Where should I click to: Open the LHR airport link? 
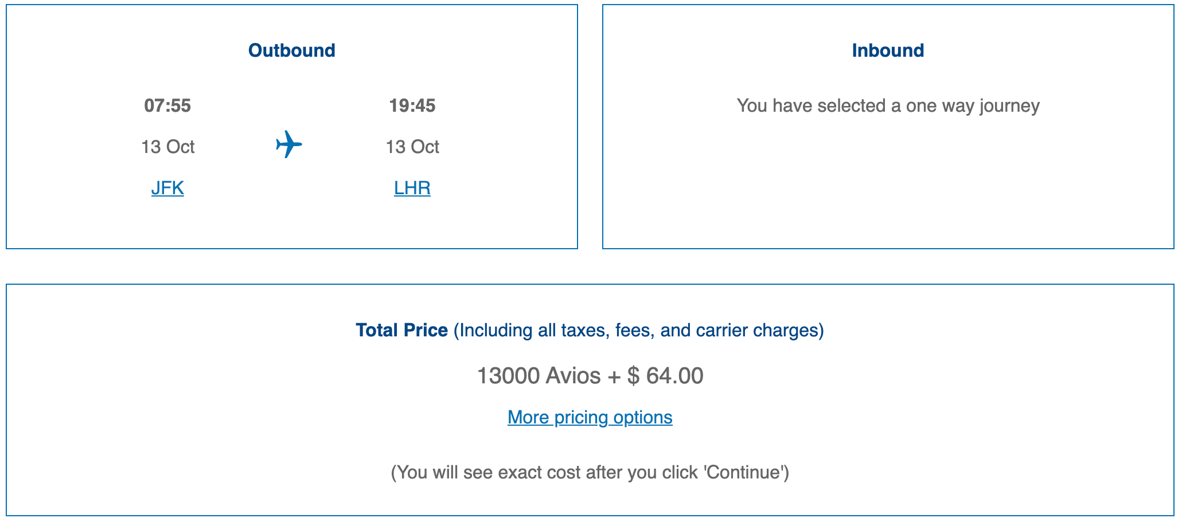[x=412, y=188]
